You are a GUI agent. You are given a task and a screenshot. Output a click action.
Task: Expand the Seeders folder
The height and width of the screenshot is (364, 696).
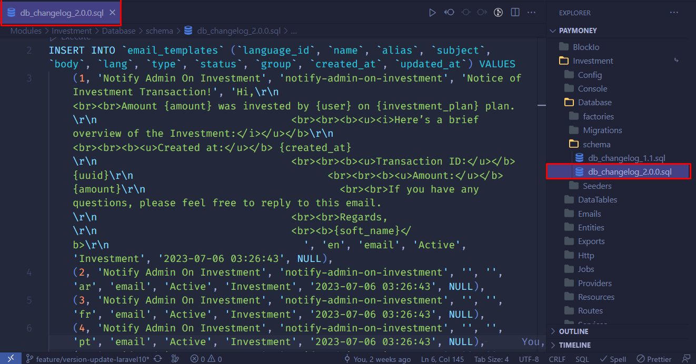coord(597,186)
